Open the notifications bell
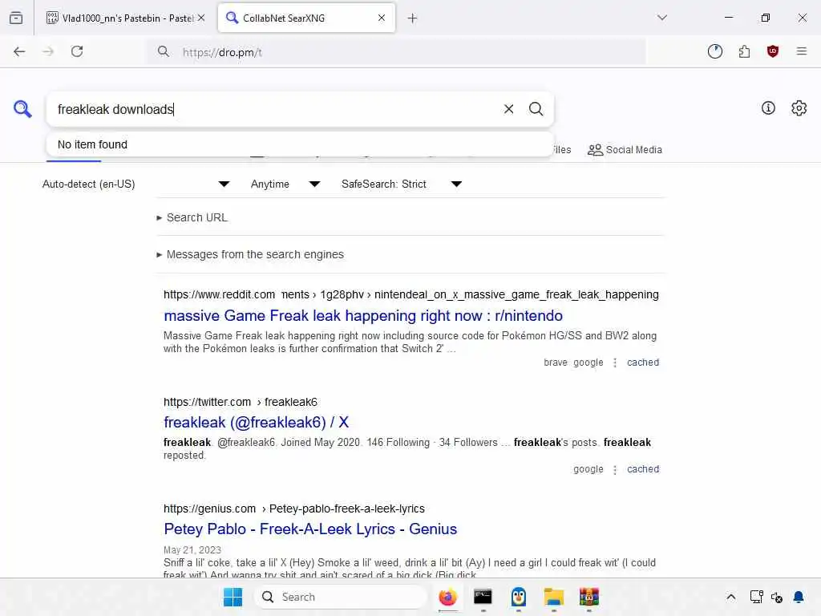 click(799, 597)
